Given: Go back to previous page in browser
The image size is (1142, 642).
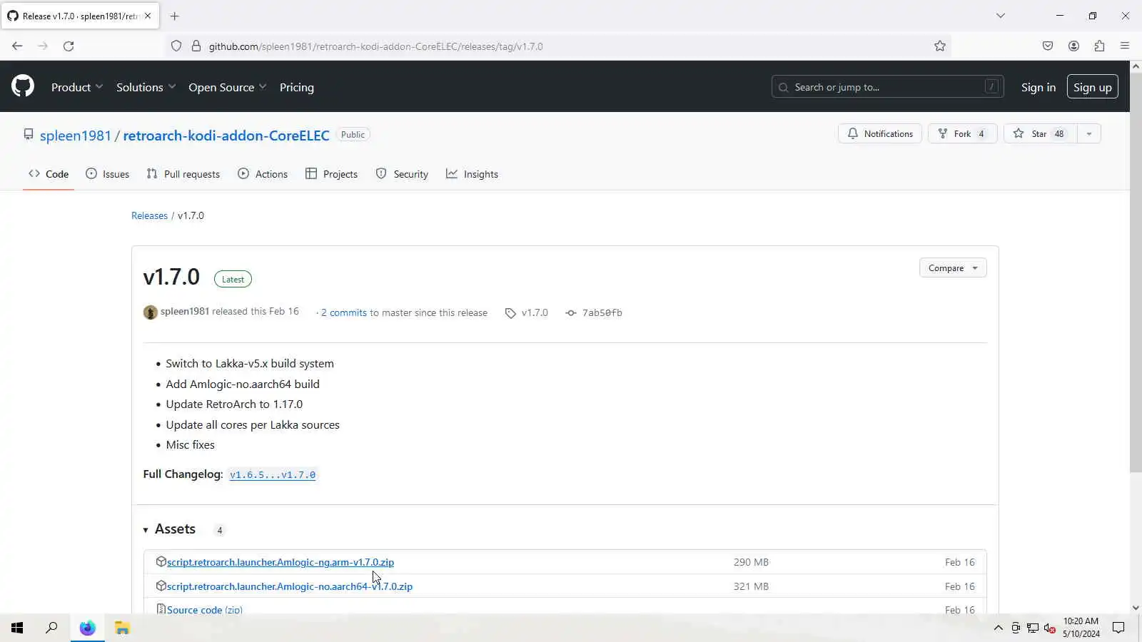Looking at the screenshot, I should 17,46.
